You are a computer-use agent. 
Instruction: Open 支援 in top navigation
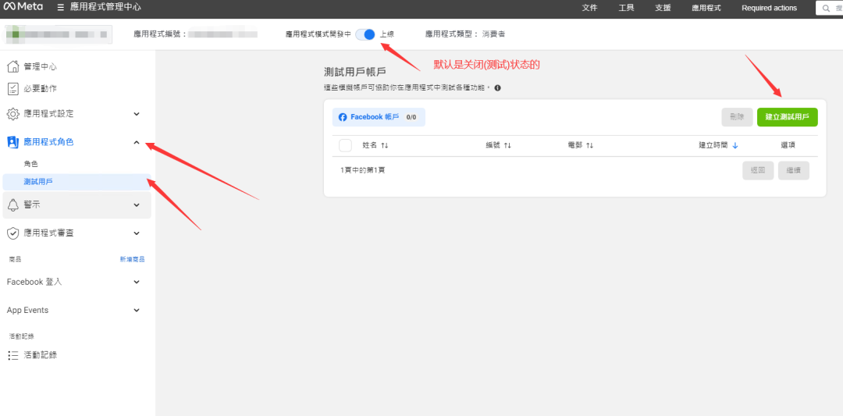(x=663, y=8)
